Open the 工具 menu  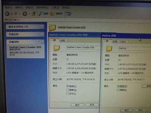point(55,8)
